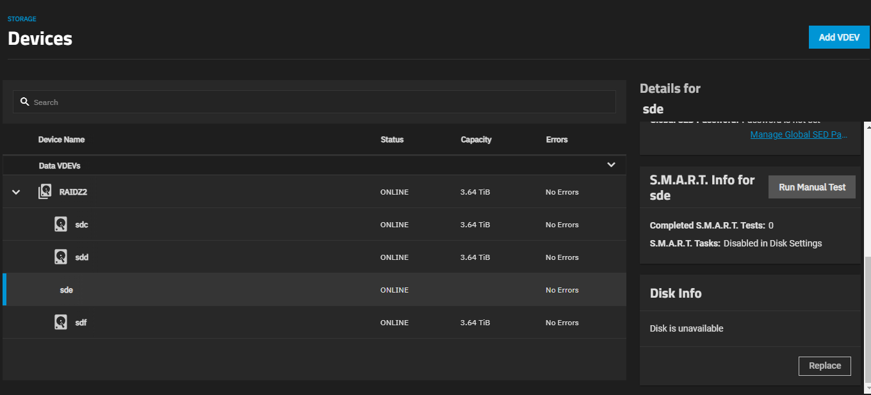Click the Run Manual Test button

[812, 187]
